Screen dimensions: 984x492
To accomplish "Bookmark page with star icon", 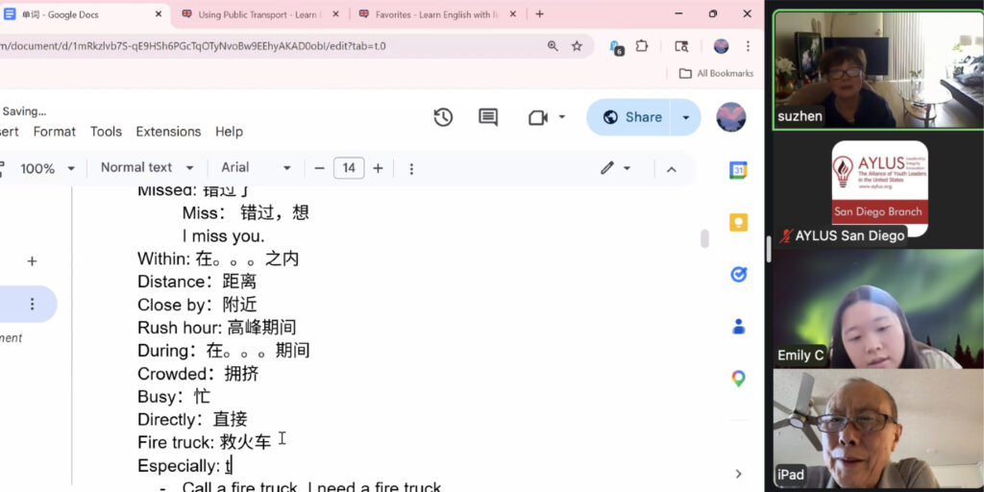I will click(x=577, y=45).
